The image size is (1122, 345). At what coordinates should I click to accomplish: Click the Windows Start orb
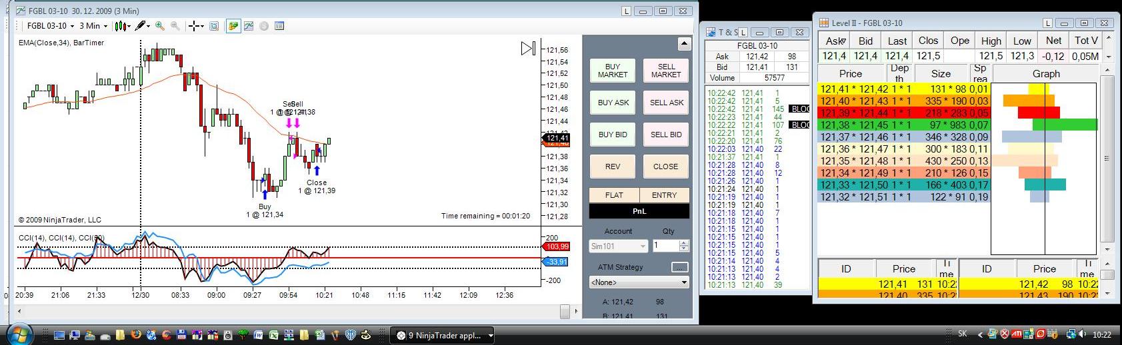(x=19, y=334)
